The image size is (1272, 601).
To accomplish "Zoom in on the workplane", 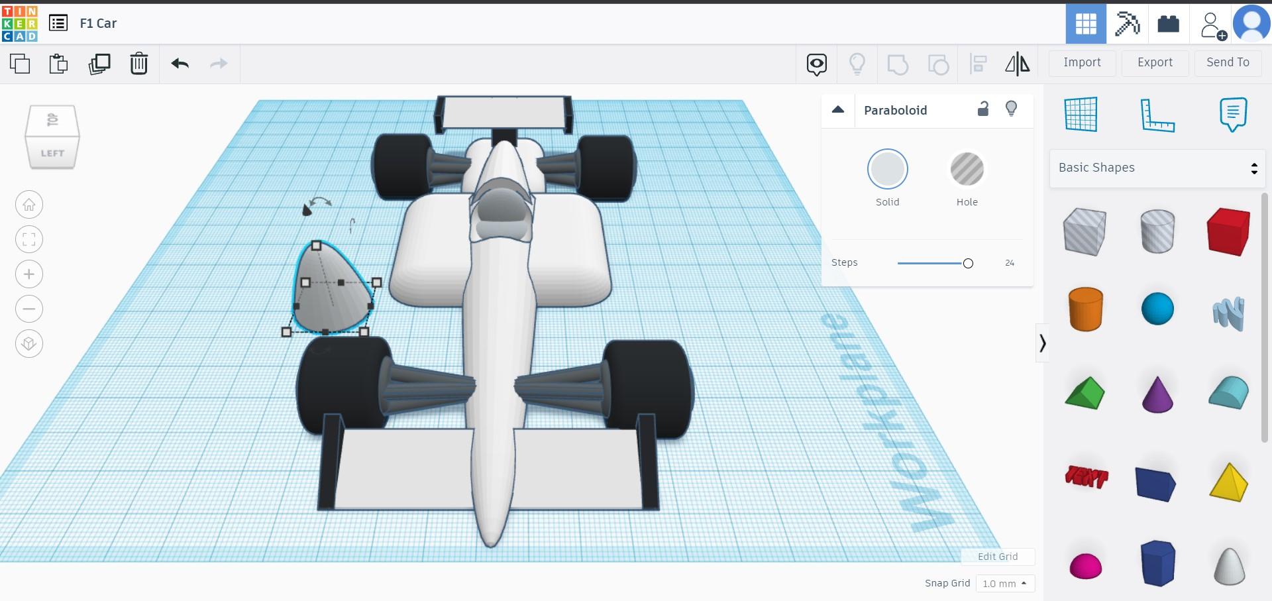I will (x=29, y=274).
